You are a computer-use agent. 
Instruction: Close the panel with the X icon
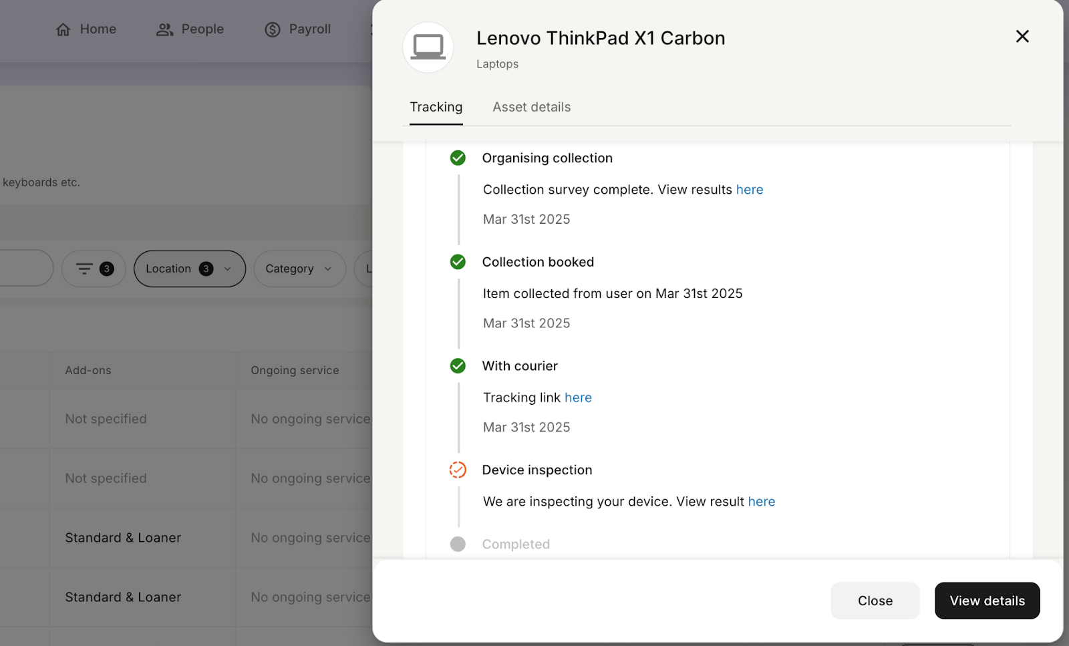click(1022, 36)
